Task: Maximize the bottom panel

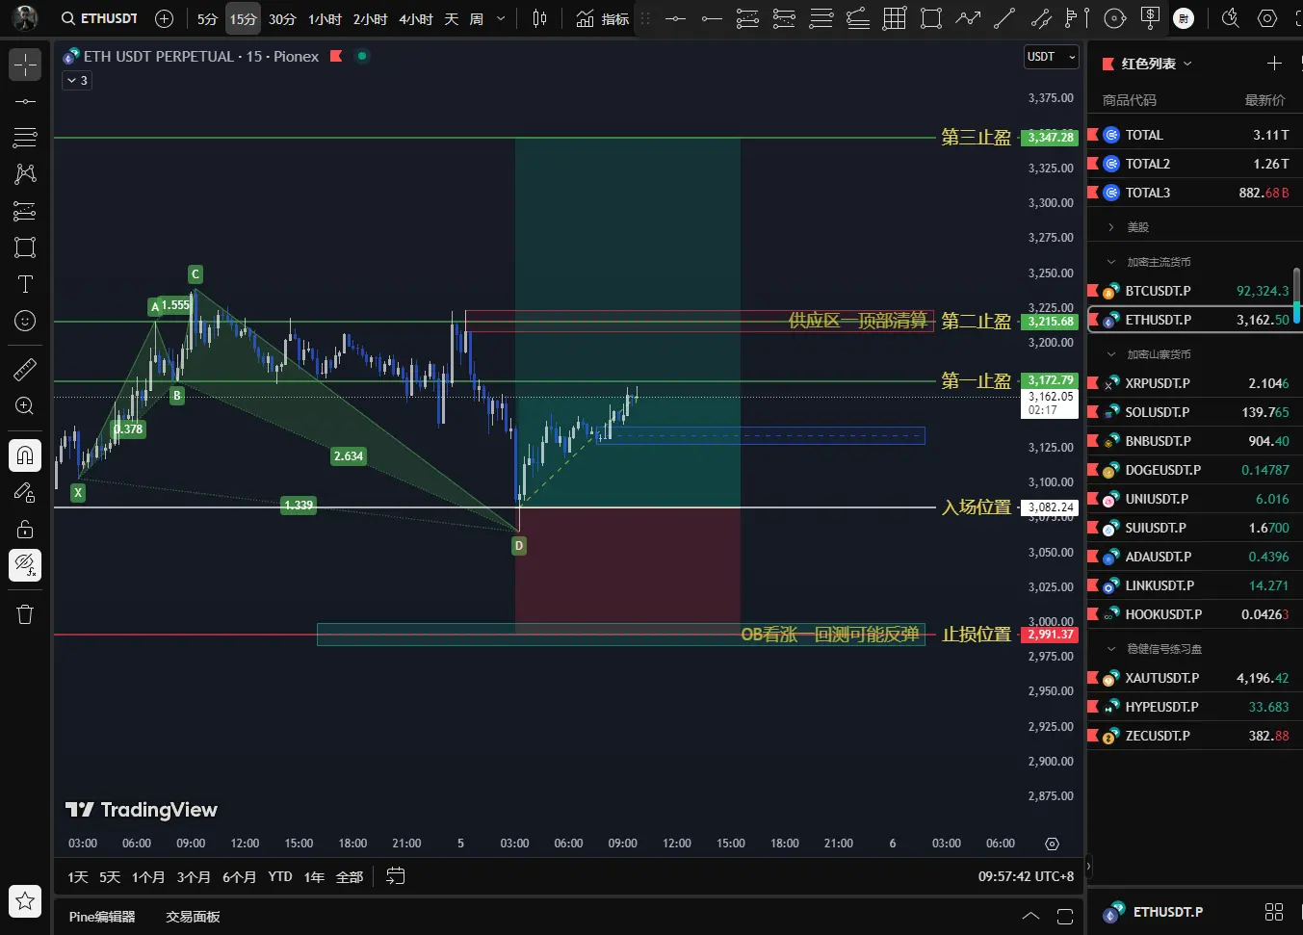Action: (x=1064, y=917)
